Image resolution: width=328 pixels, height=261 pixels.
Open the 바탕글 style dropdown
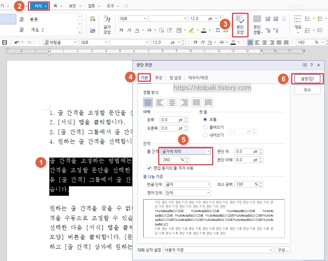coord(60,42)
